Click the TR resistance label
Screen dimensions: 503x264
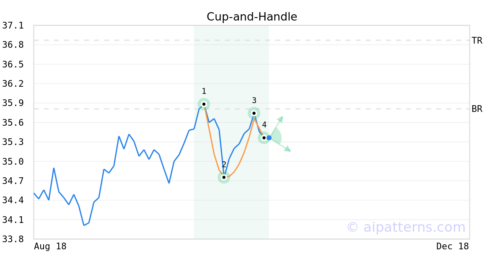pos(477,41)
